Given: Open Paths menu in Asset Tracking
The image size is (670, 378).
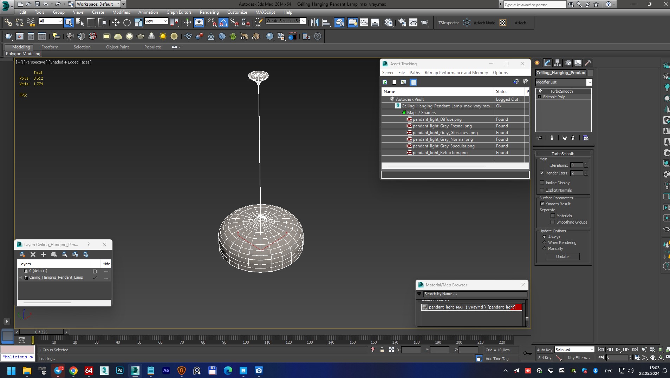Looking at the screenshot, I should click(x=415, y=73).
